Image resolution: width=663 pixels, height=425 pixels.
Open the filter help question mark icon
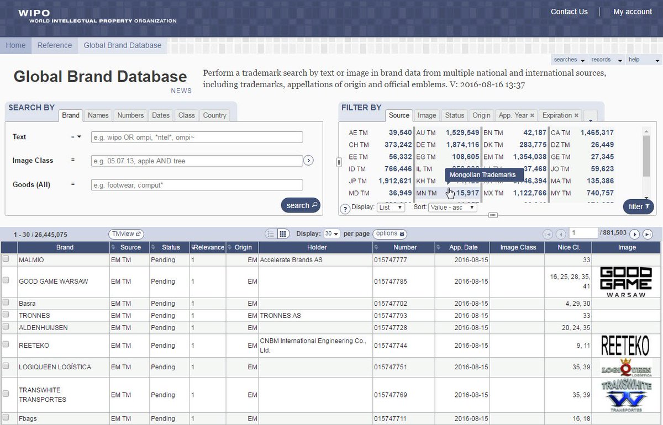[345, 209]
